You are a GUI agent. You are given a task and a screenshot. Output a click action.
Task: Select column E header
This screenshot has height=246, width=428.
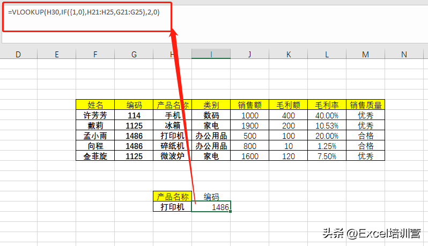(x=56, y=54)
